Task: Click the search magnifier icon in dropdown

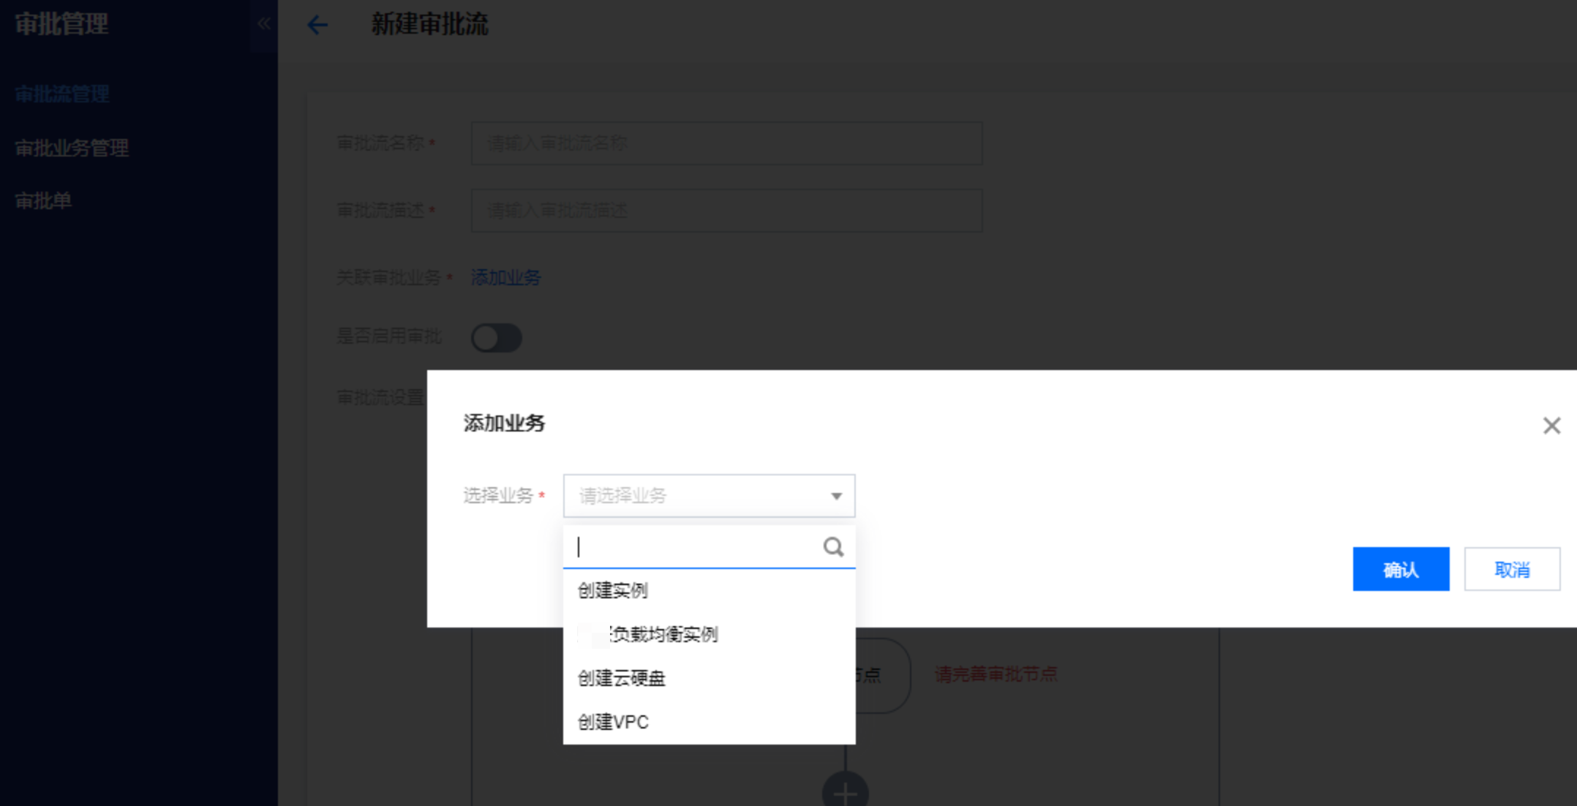Action: pyautogui.click(x=833, y=547)
